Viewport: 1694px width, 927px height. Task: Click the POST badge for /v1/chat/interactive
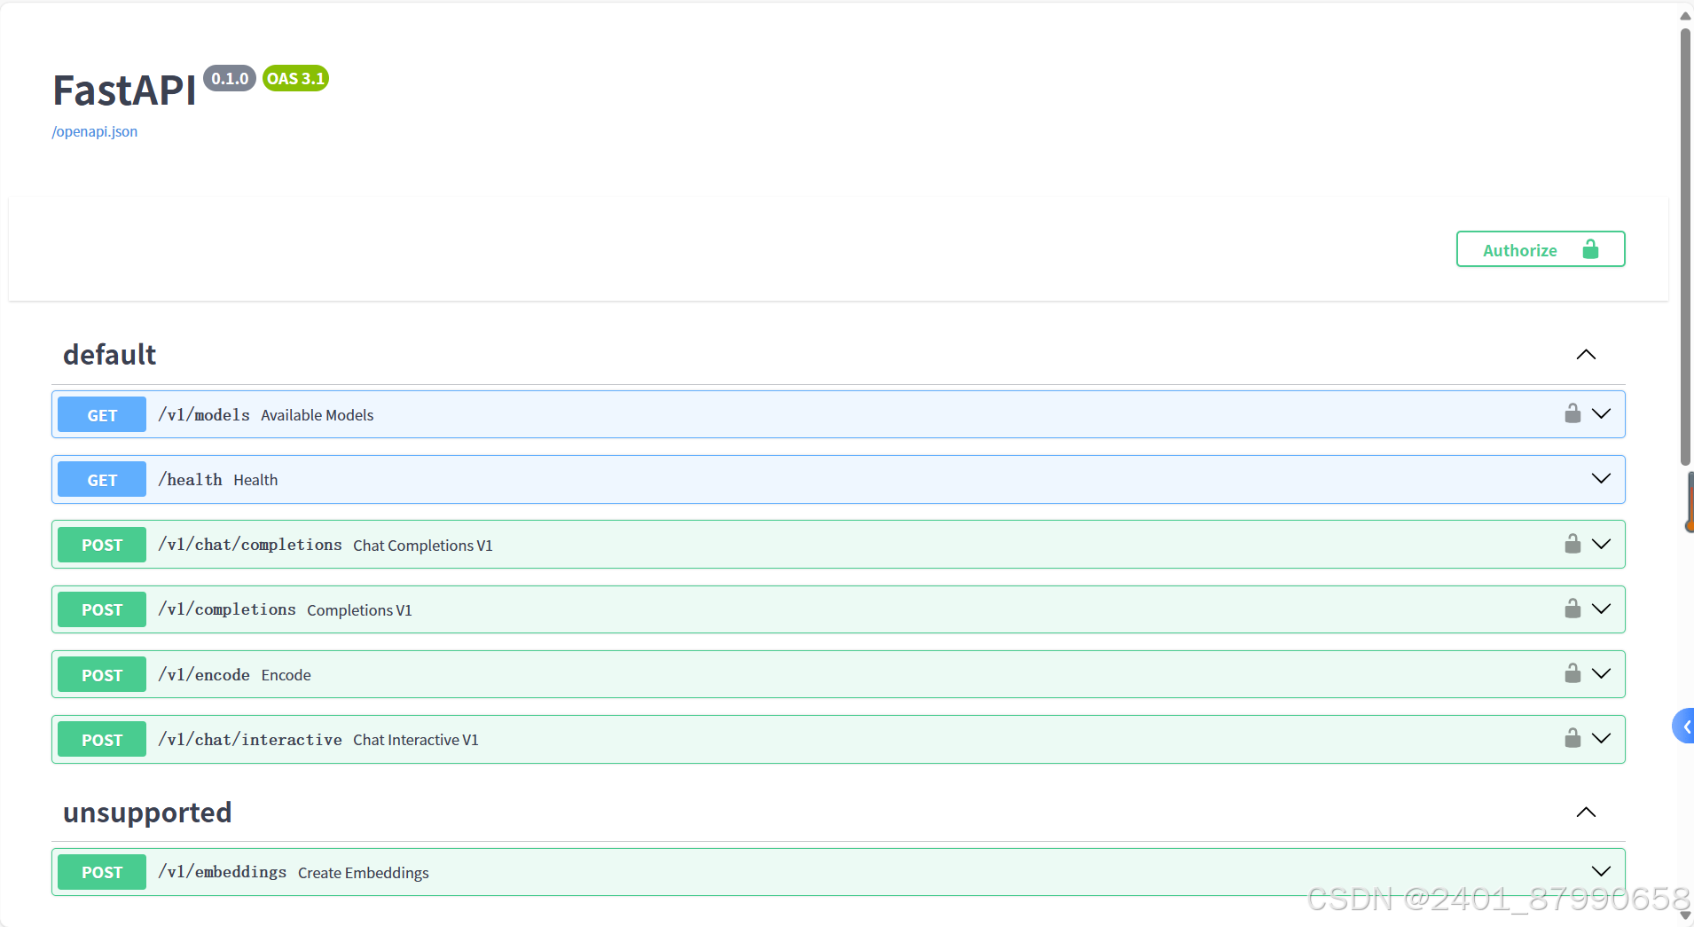(102, 739)
